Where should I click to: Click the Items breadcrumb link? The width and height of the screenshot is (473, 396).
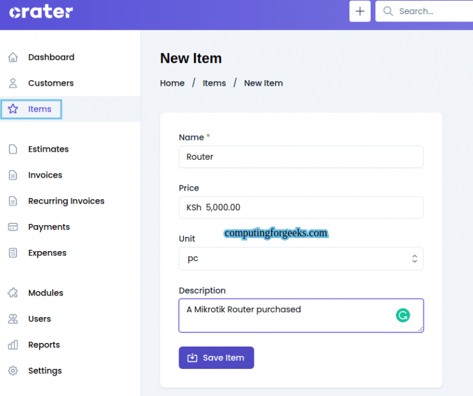point(214,83)
